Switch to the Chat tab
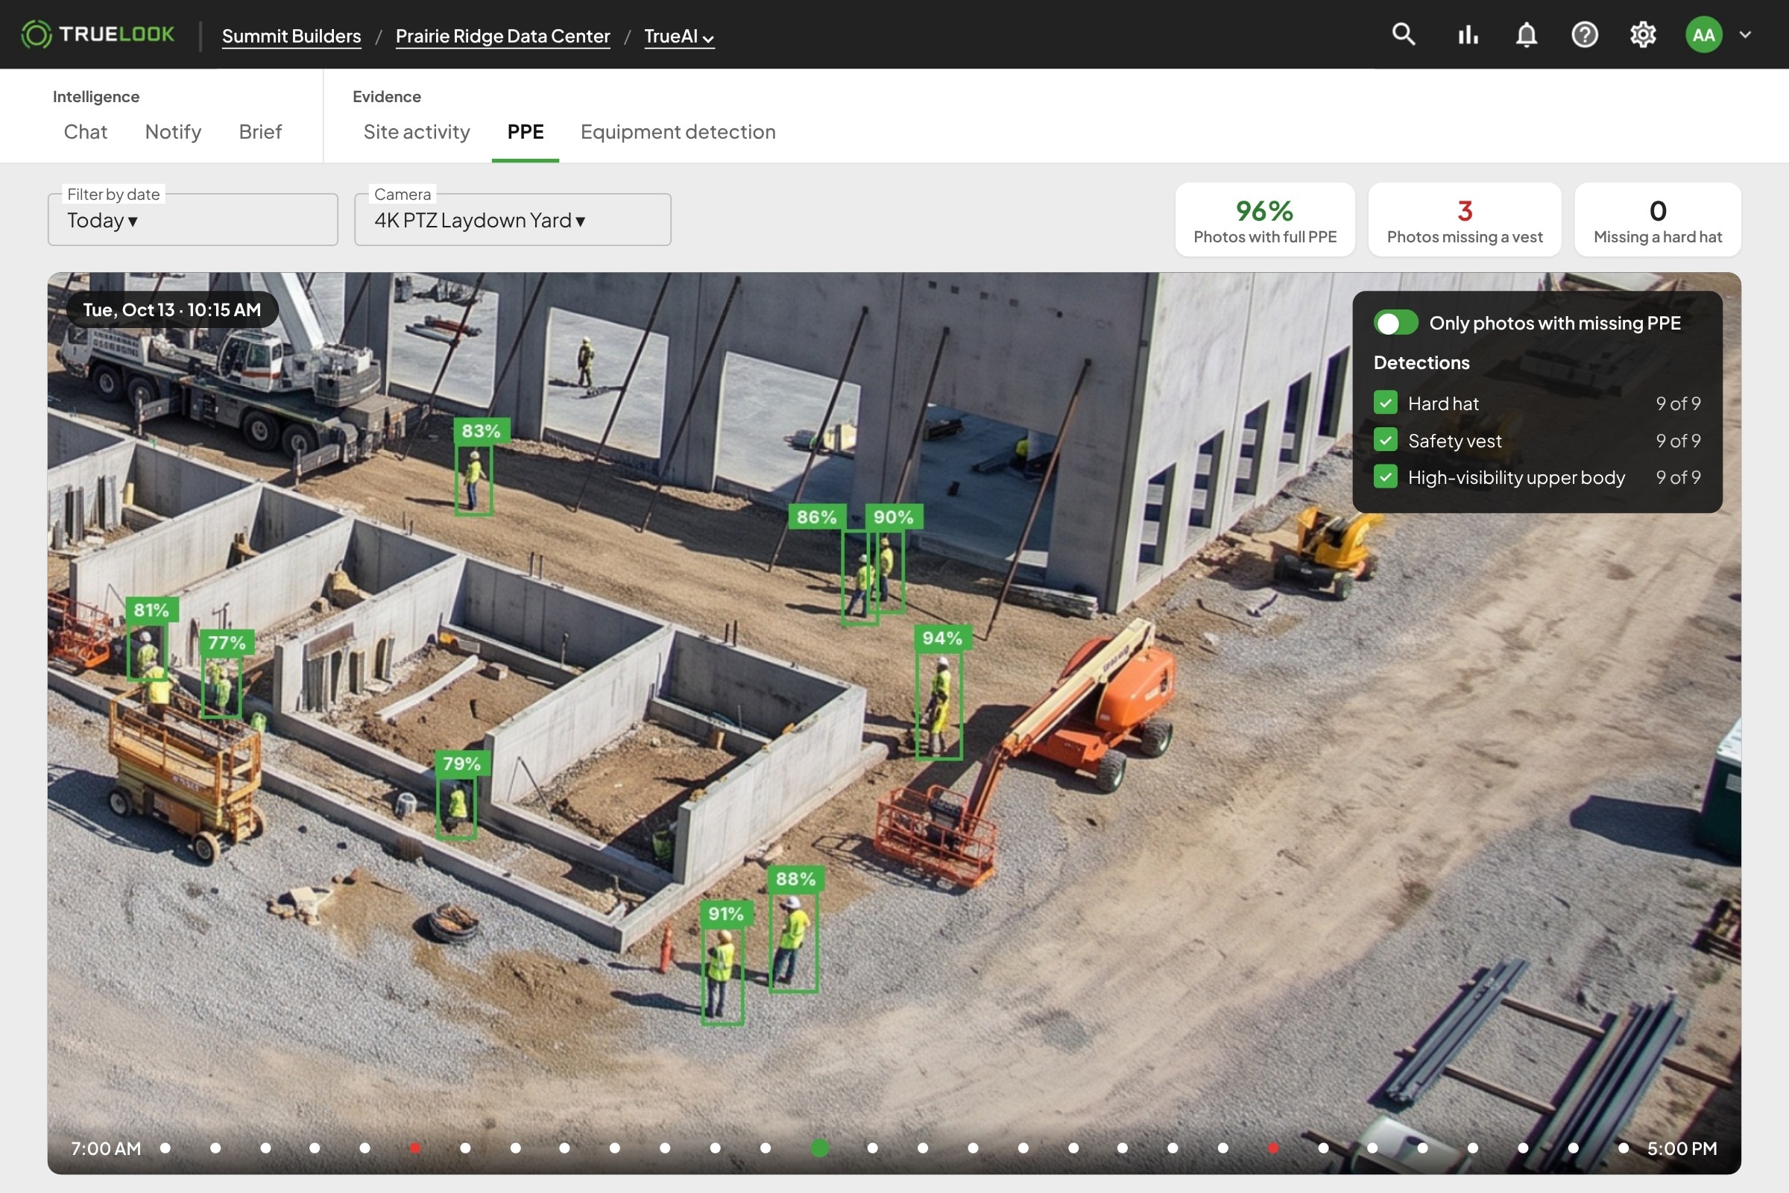The width and height of the screenshot is (1789, 1193). coord(85,132)
